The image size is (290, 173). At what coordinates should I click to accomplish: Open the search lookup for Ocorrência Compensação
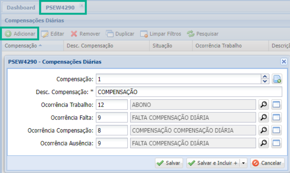[264, 130]
